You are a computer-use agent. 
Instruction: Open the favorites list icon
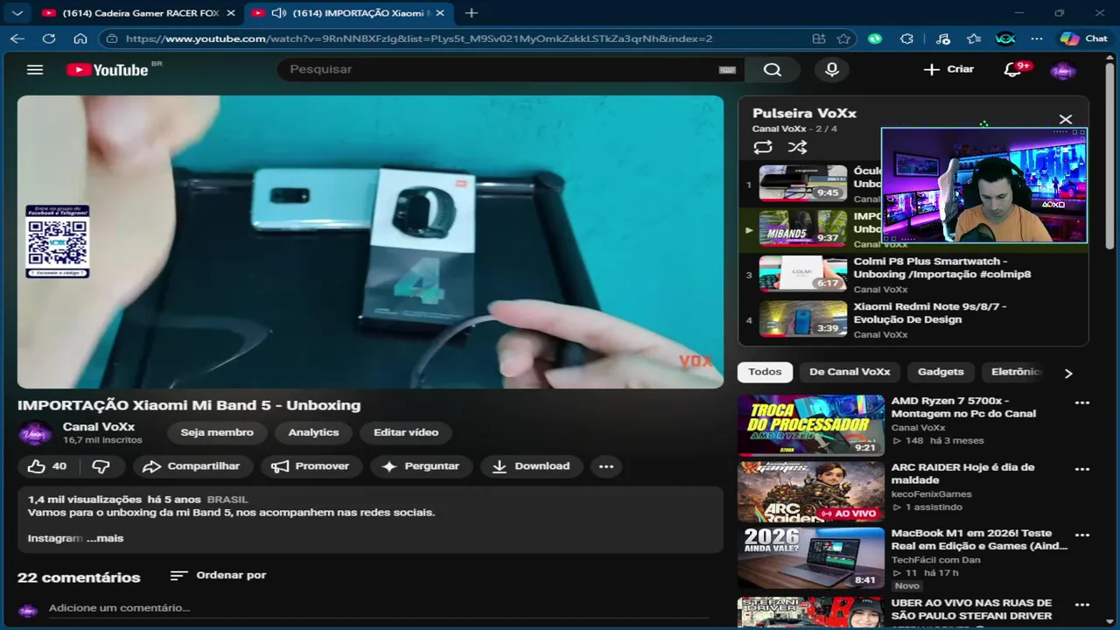[974, 38]
